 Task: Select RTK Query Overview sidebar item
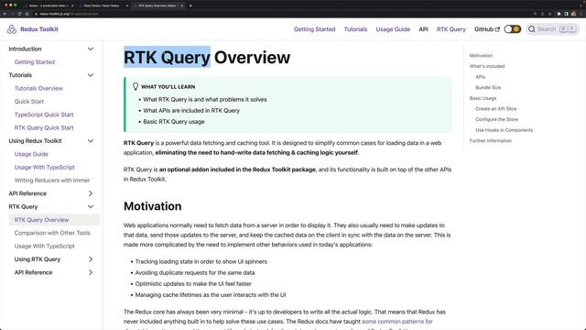[54, 220]
